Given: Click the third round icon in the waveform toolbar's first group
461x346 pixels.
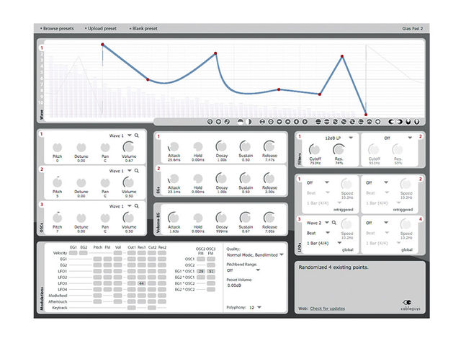Looking at the screenshot, I should (227, 122).
